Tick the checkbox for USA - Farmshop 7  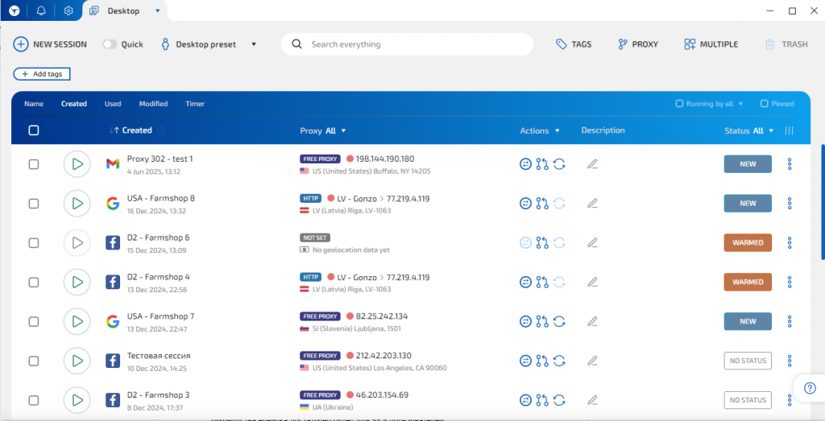click(34, 321)
